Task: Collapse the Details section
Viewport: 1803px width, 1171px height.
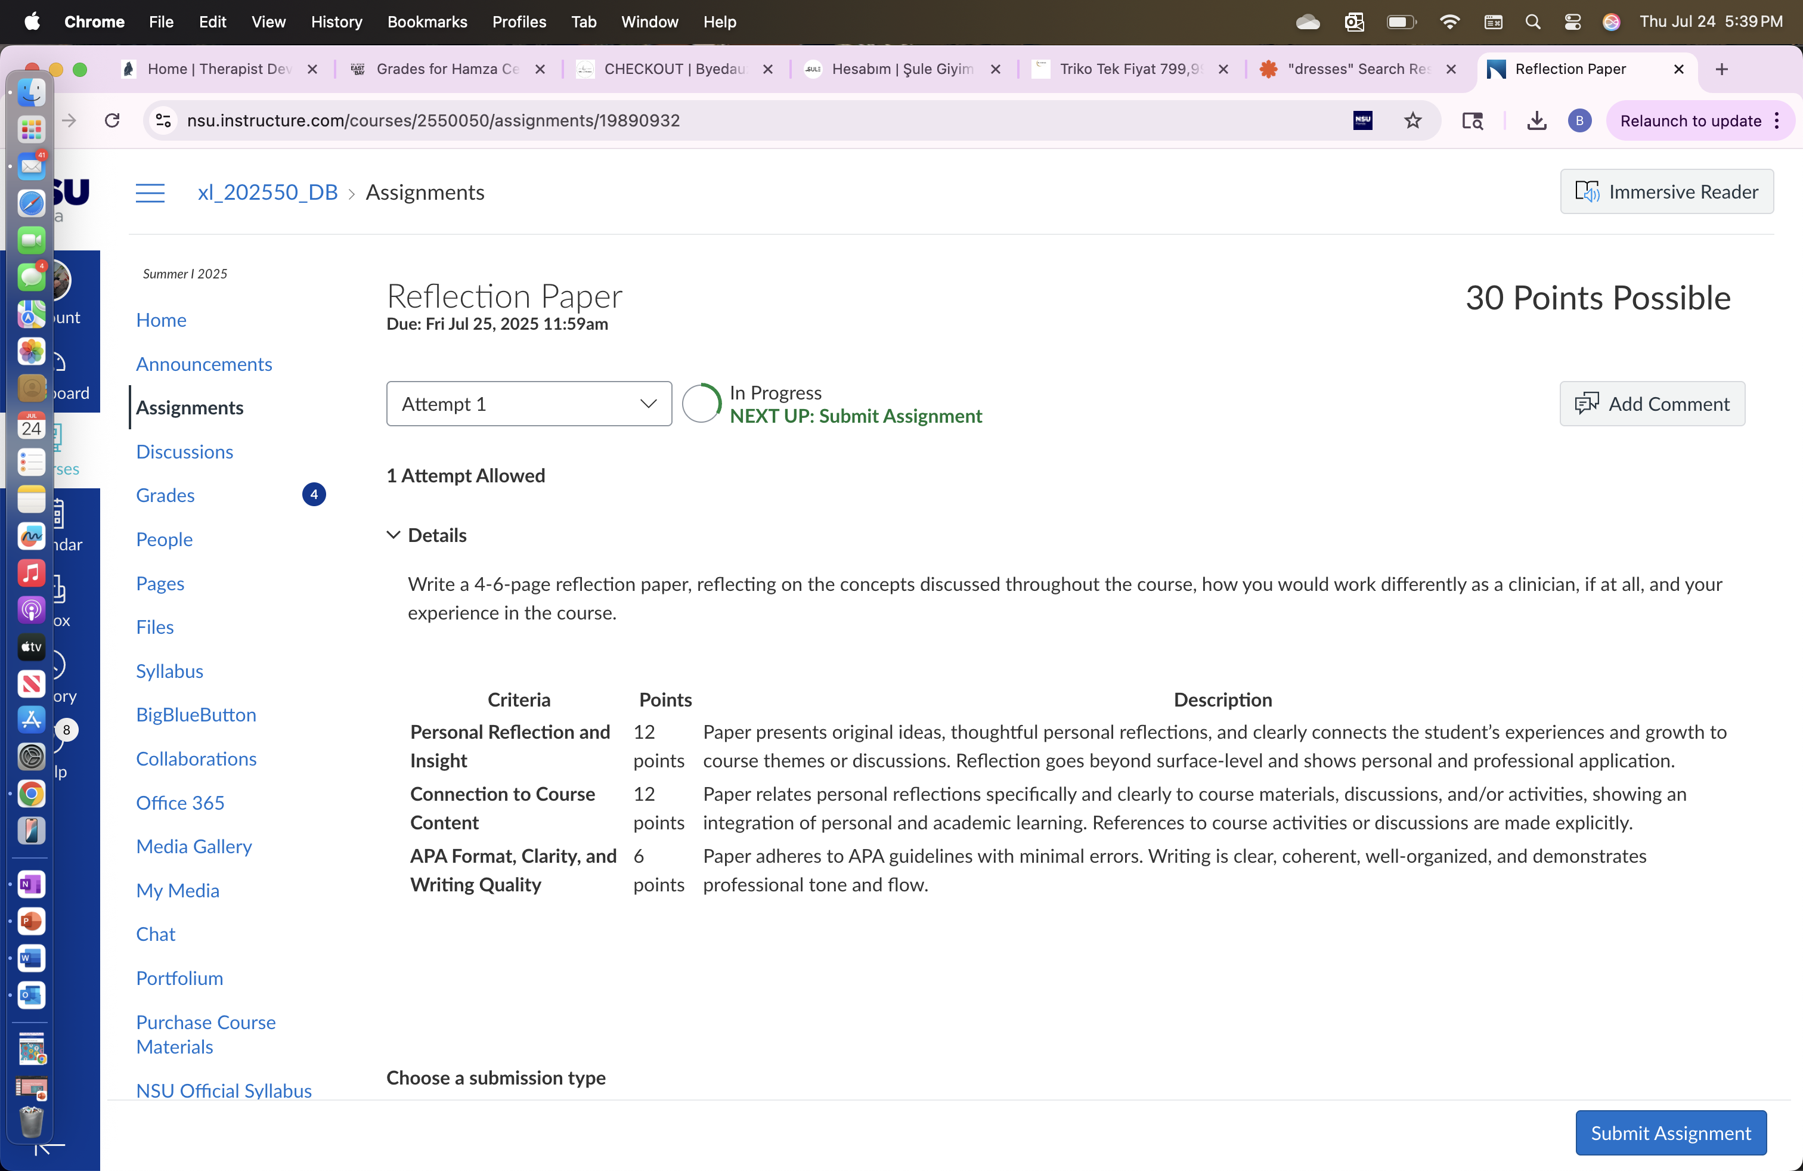Action: [x=426, y=535]
